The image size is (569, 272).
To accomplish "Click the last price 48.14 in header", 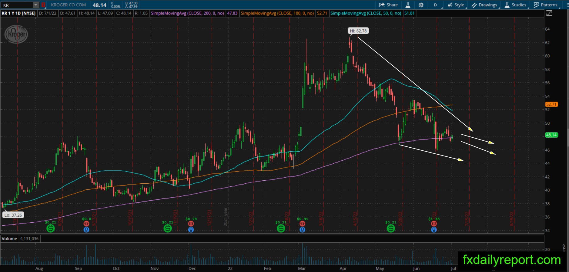I will pyautogui.click(x=99, y=5).
